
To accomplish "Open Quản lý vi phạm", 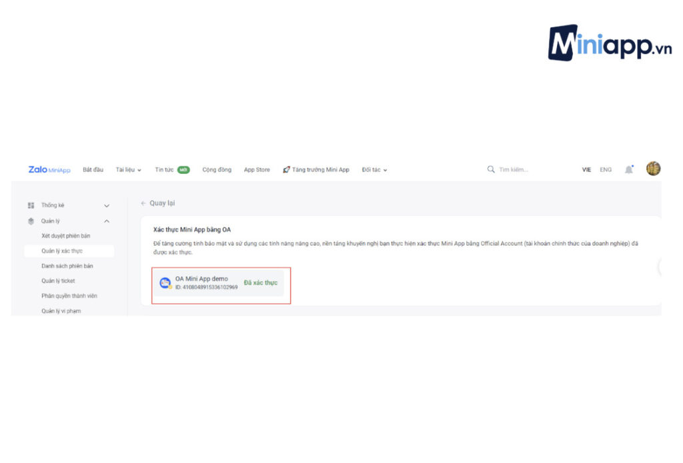I will [x=61, y=310].
